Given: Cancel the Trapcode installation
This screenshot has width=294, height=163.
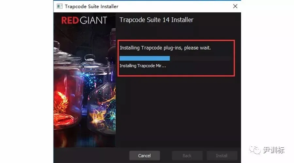Looking at the screenshot, I should (x=144, y=156).
